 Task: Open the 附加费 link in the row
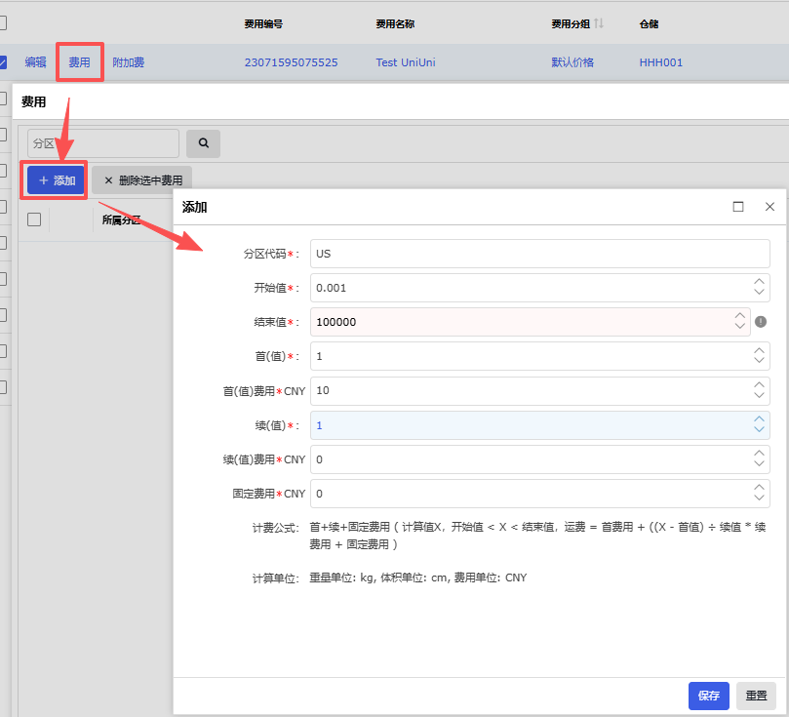128,62
